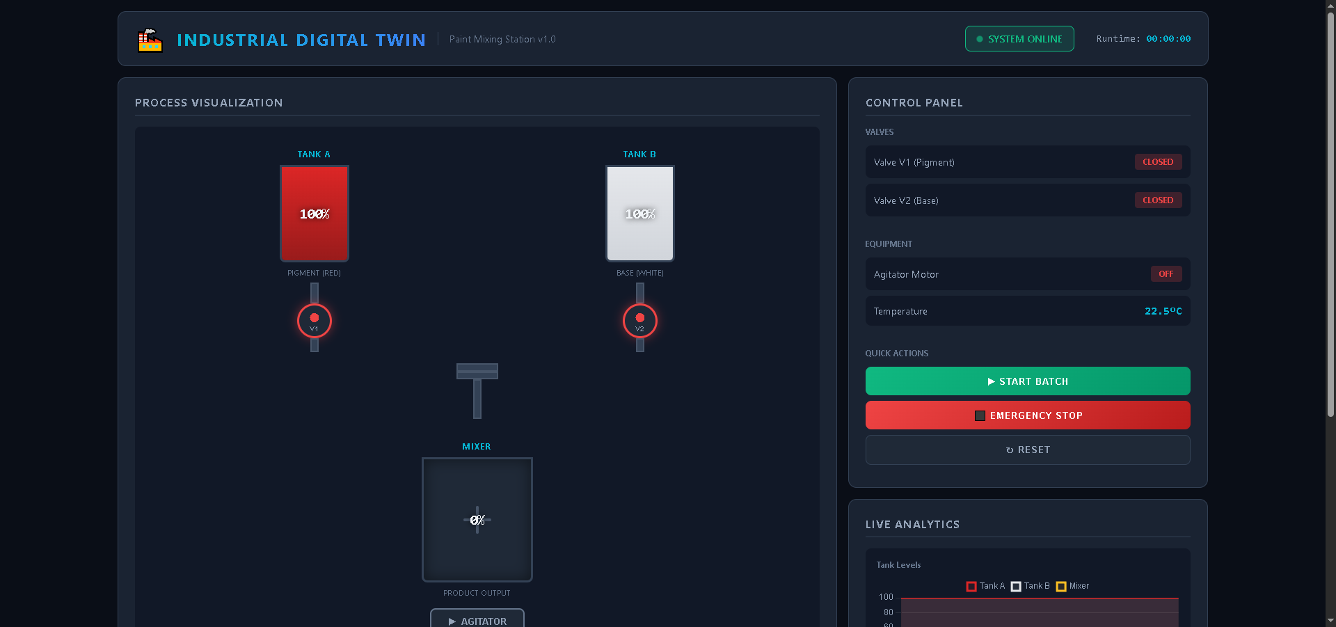Click the scrollbar down arrow

(x=1330, y=620)
